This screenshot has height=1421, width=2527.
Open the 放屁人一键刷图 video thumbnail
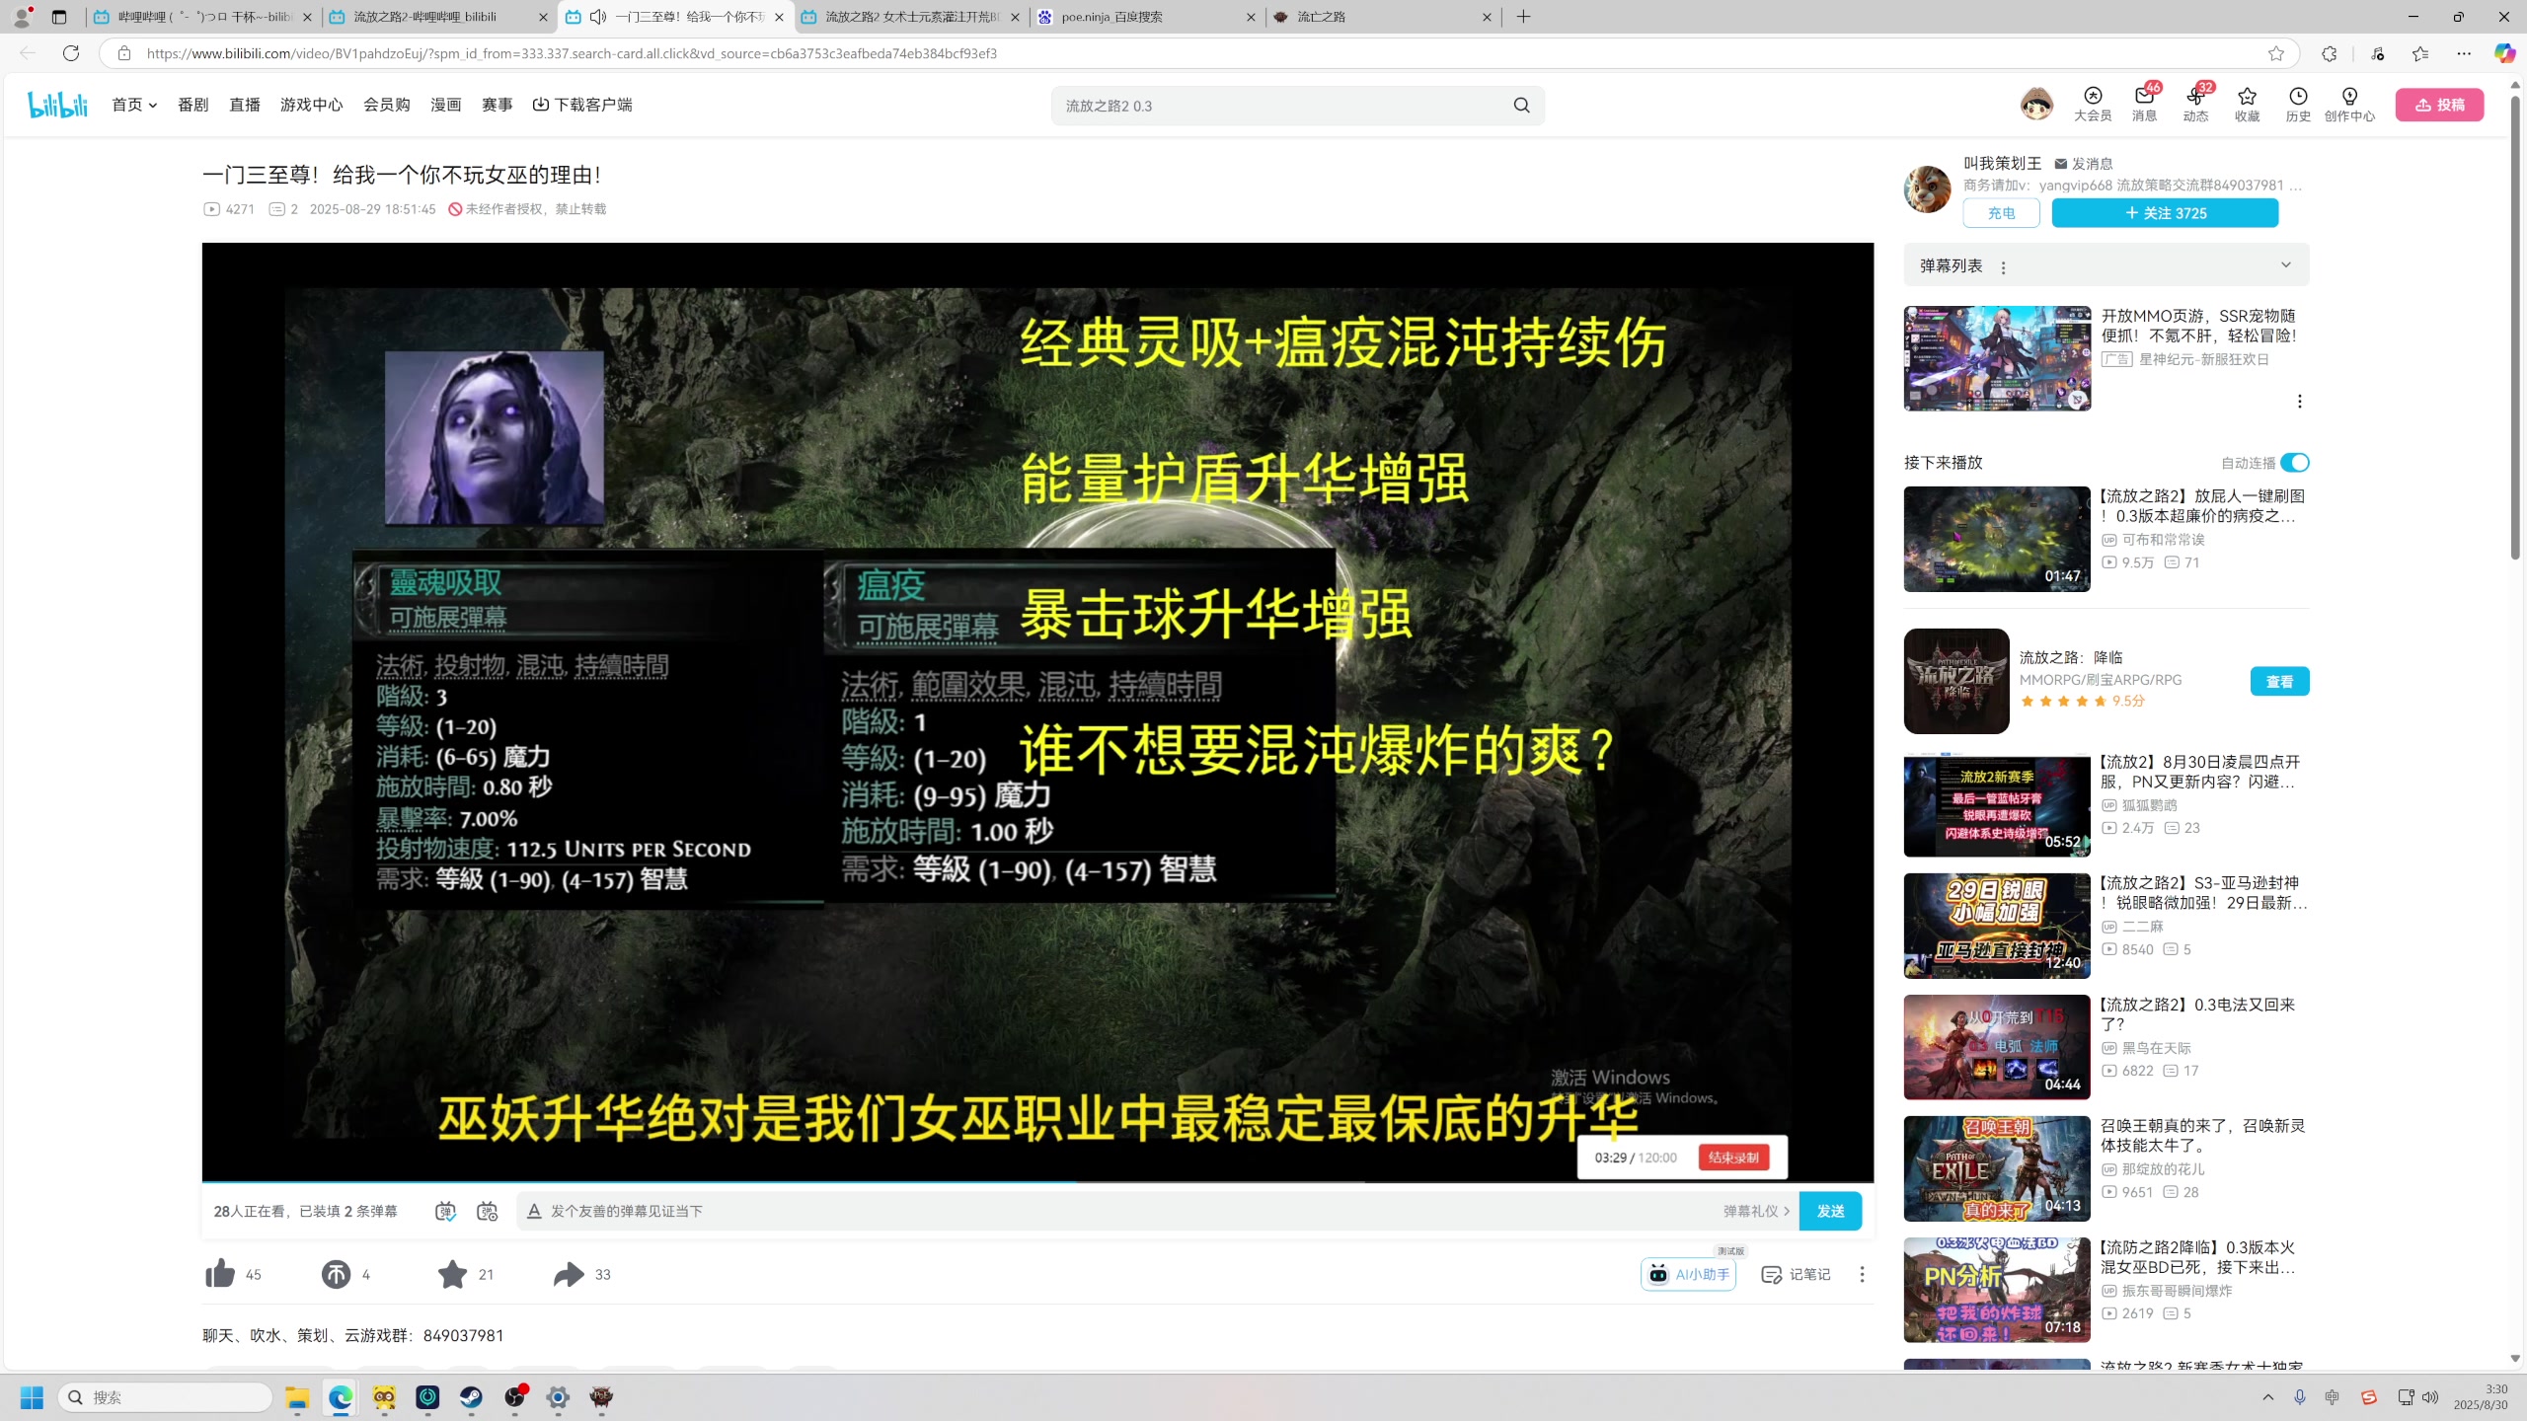tap(1996, 539)
